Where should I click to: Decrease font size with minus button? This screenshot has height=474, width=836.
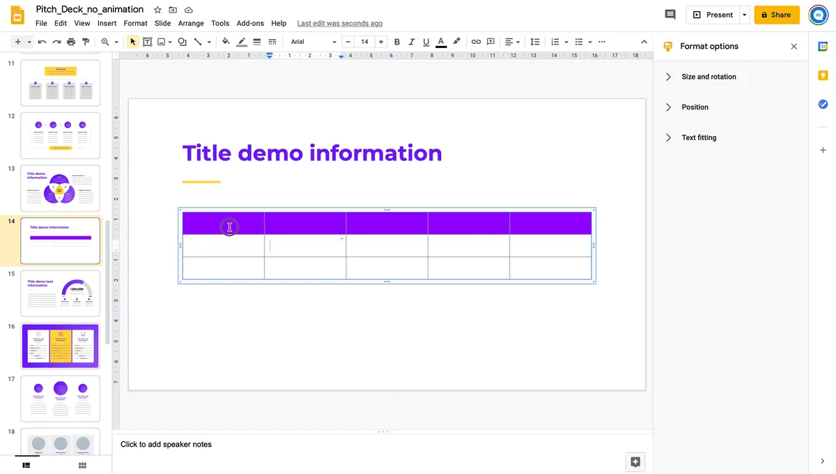click(348, 42)
